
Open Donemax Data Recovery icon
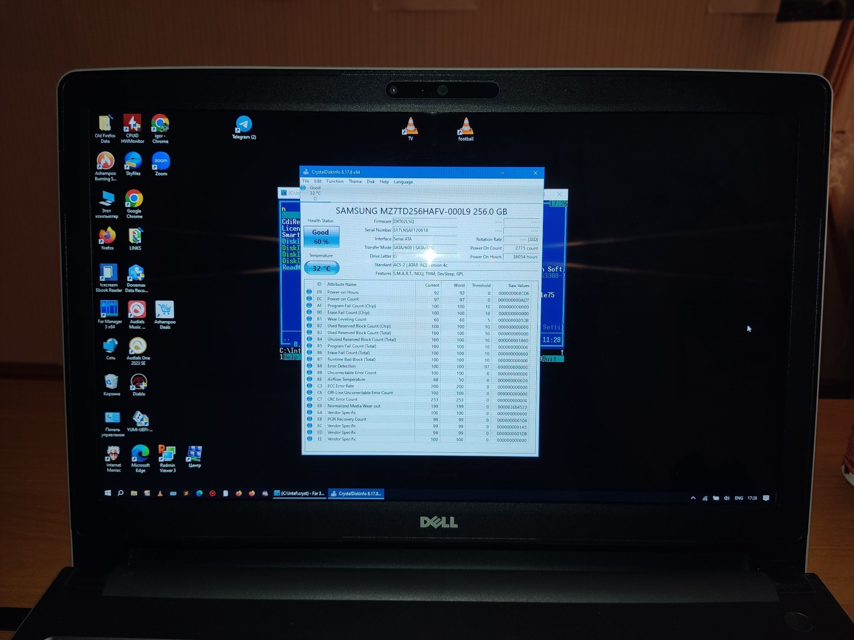[136, 278]
